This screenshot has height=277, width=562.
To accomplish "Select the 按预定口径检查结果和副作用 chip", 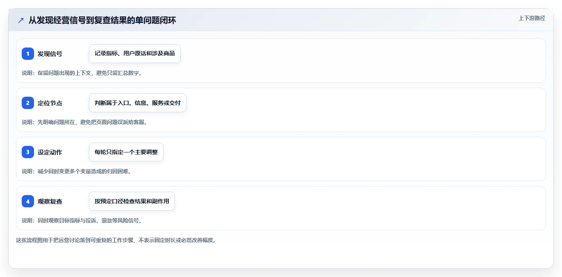I will click(132, 201).
